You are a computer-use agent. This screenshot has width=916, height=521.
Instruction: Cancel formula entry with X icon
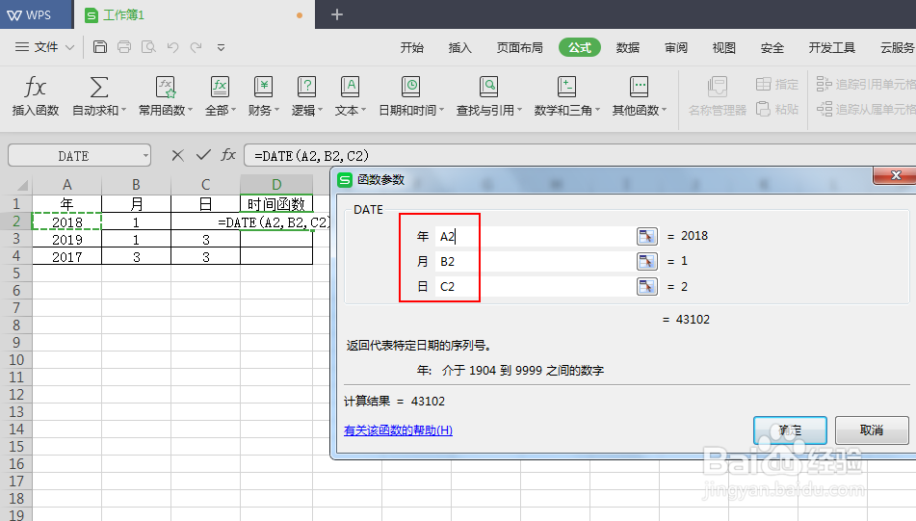177,155
